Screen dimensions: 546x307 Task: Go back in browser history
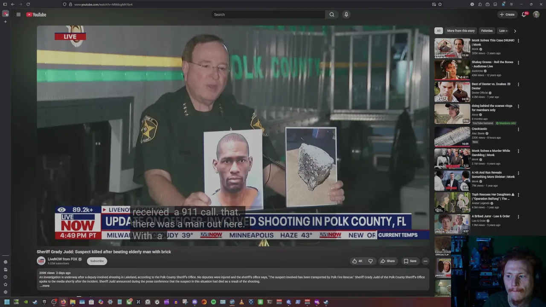13,4
